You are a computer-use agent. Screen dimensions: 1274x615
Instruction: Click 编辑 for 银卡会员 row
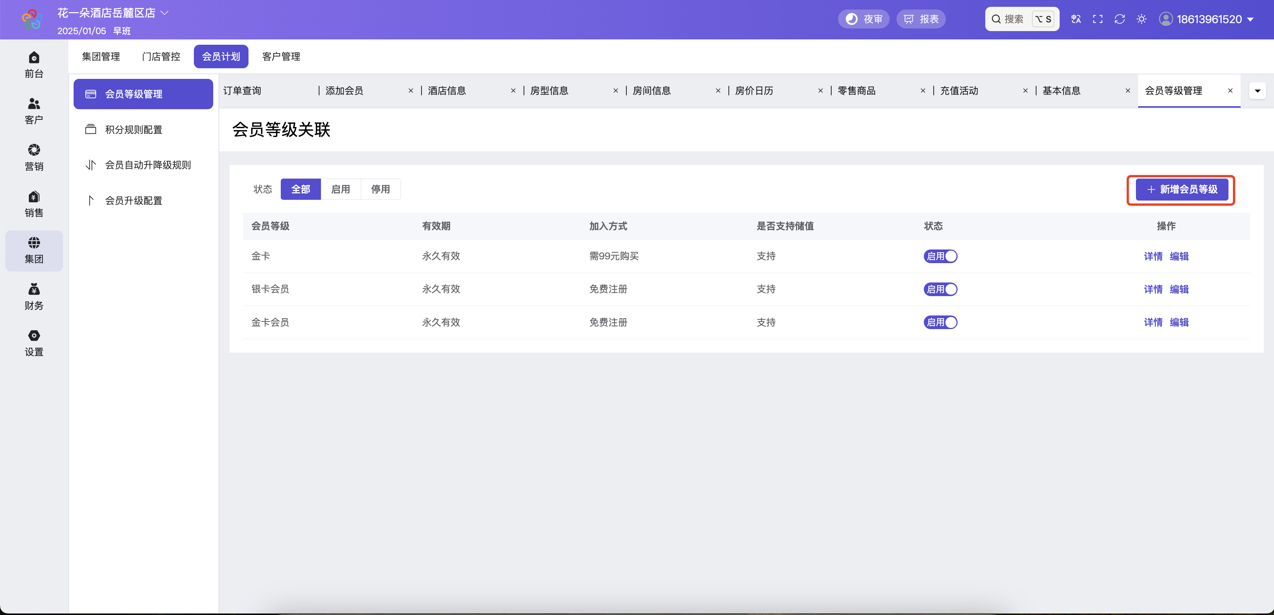1179,289
